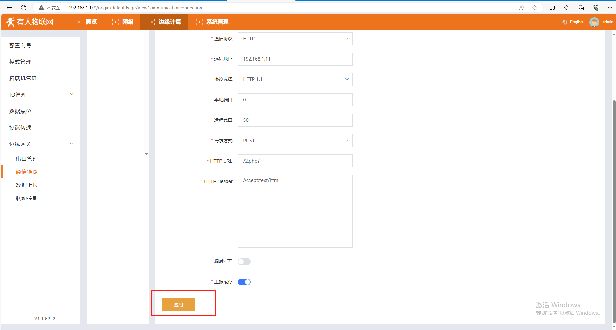Screen dimensions: 616x330
Task: Select 数据上报 in the sidebar
Action: pyautogui.click(x=27, y=185)
